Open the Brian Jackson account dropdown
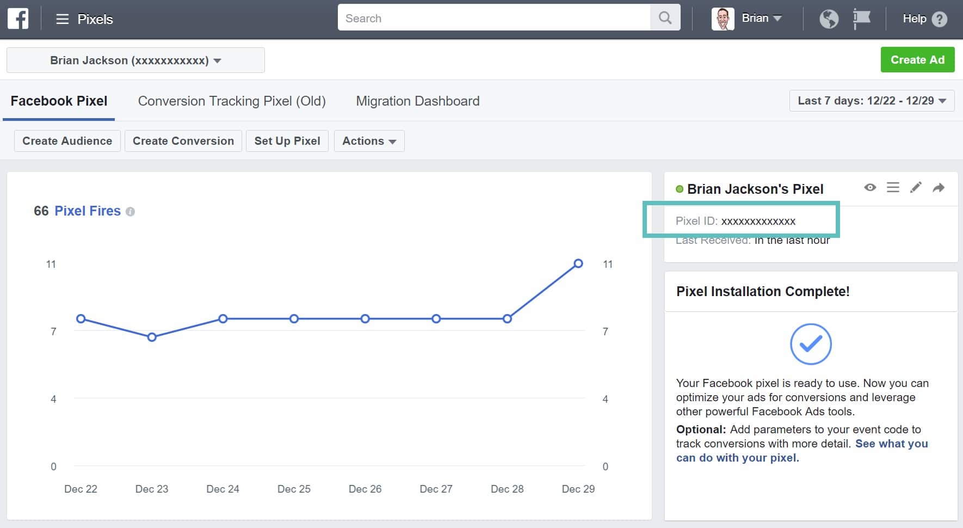Image resolution: width=963 pixels, height=528 pixels. [134, 60]
